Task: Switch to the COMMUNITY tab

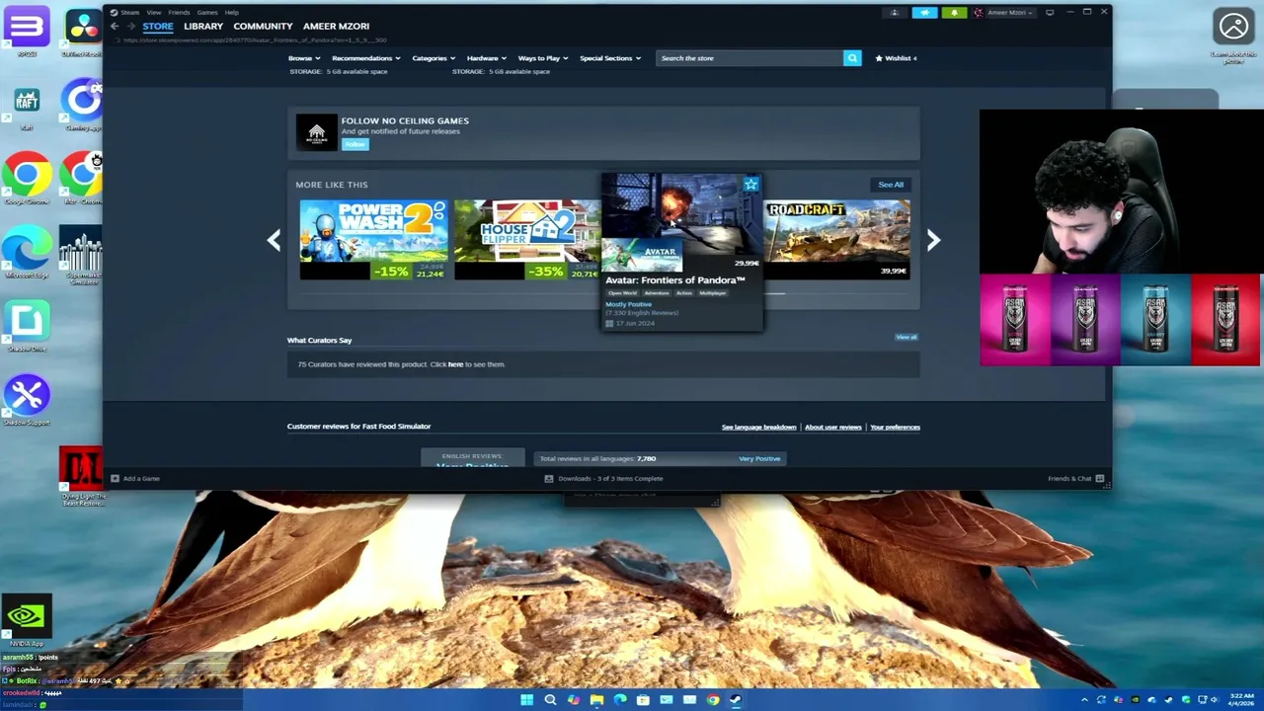Action: click(x=263, y=27)
